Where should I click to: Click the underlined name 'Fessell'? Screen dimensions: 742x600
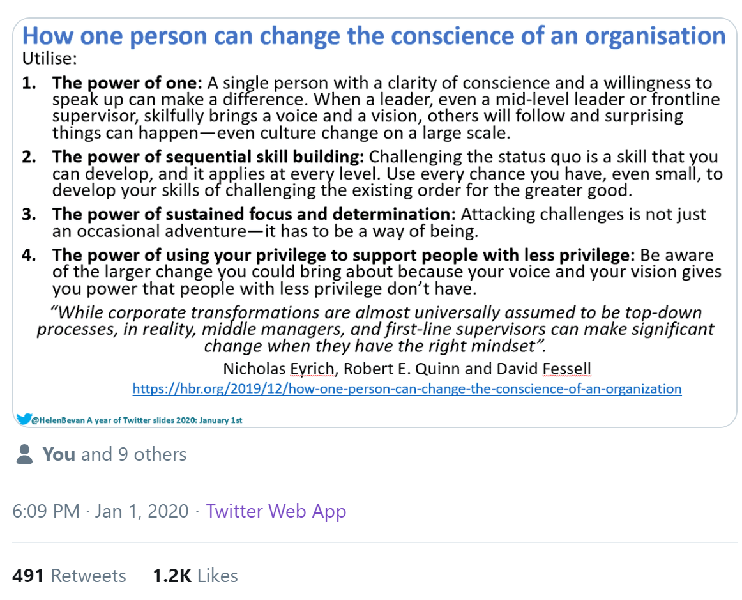click(x=567, y=369)
